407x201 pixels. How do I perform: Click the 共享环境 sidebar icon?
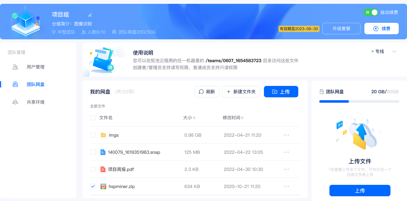coord(15,102)
